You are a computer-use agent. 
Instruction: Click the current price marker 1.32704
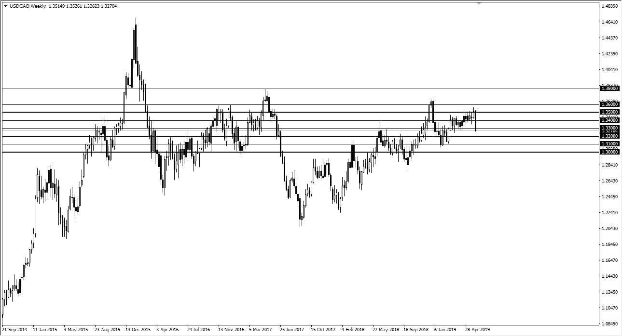point(609,130)
